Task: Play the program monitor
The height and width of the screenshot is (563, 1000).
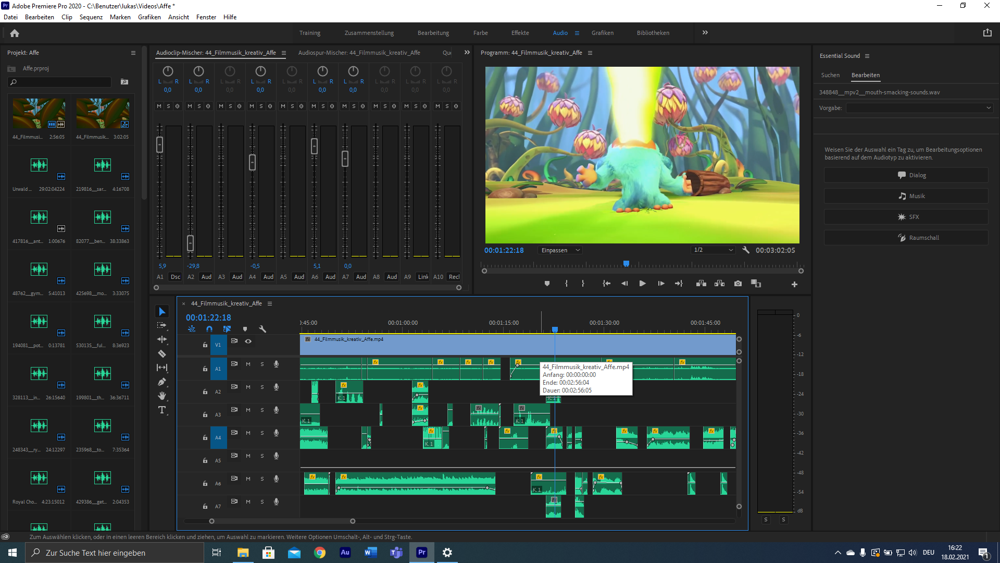Action: [642, 284]
